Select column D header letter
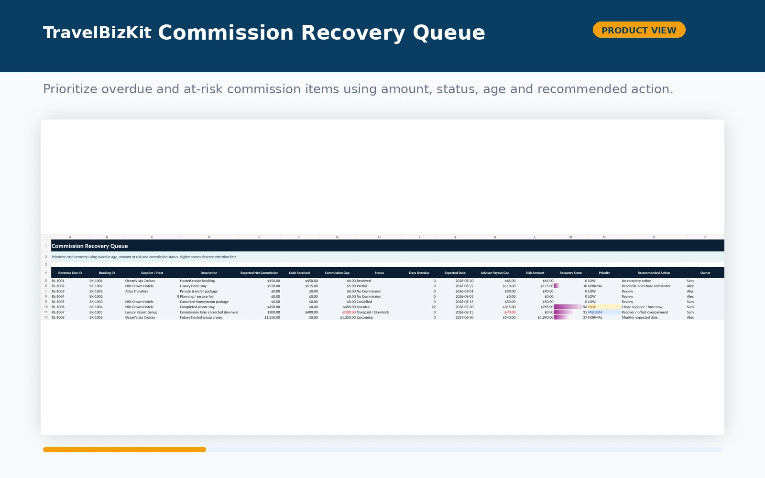 tap(209, 237)
